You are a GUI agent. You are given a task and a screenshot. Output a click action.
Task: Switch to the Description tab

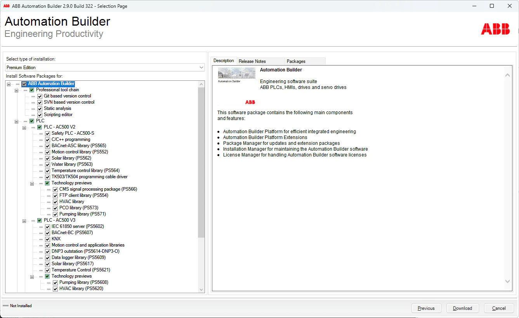click(224, 61)
